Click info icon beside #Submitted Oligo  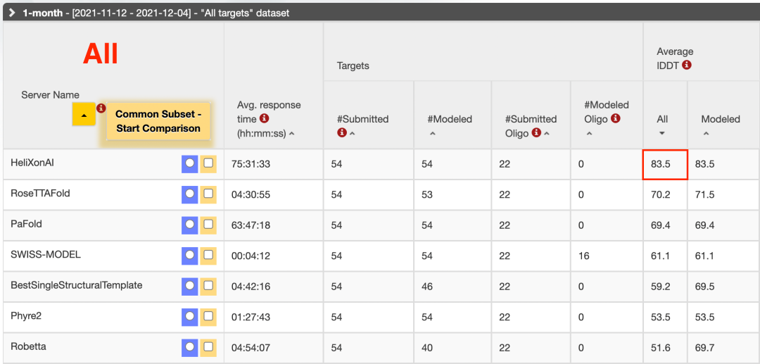pos(536,132)
